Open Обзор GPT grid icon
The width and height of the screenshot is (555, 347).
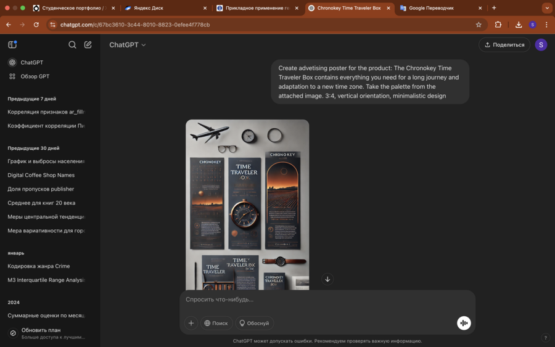tap(12, 76)
